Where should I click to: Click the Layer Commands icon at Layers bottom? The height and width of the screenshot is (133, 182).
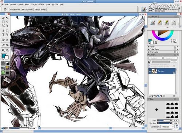150,96
